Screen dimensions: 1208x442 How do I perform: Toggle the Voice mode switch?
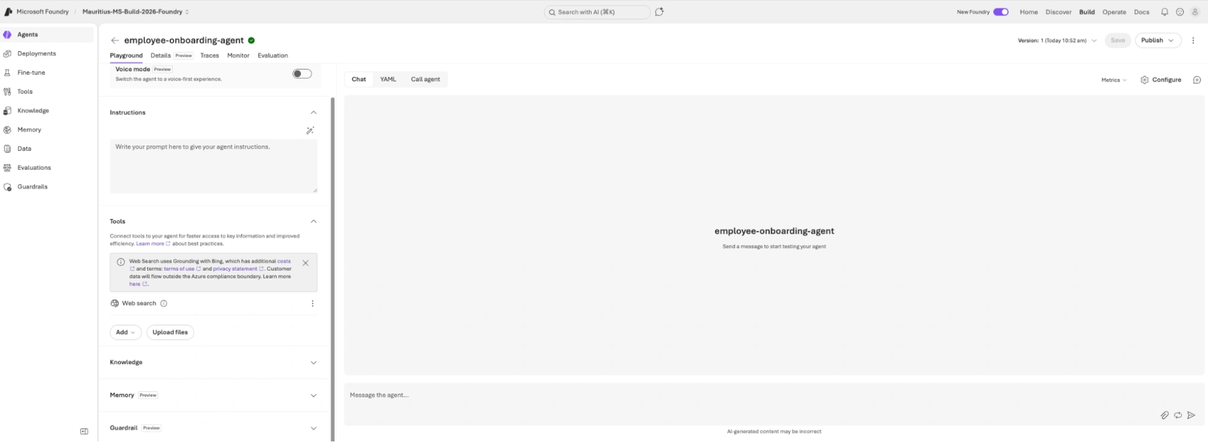[x=302, y=74]
